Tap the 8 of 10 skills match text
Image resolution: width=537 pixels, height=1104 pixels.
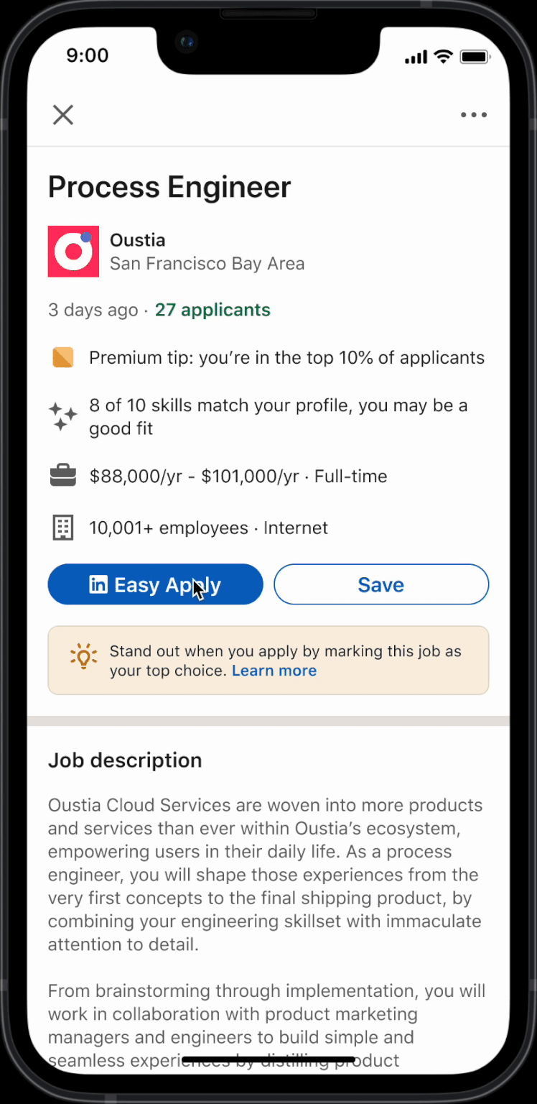point(278,417)
